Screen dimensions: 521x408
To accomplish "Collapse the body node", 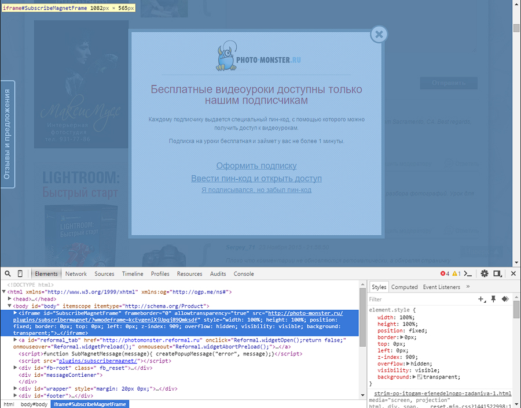I will pyautogui.click(x=10, y=306).
